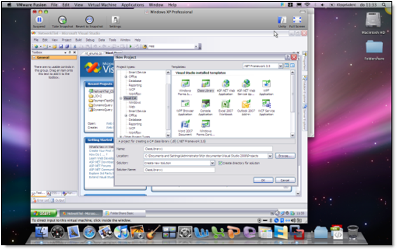Switch templates to small icons view

coord(292,66)
